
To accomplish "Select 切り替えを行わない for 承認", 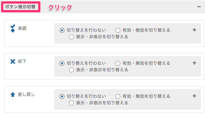I will point(62,30).
